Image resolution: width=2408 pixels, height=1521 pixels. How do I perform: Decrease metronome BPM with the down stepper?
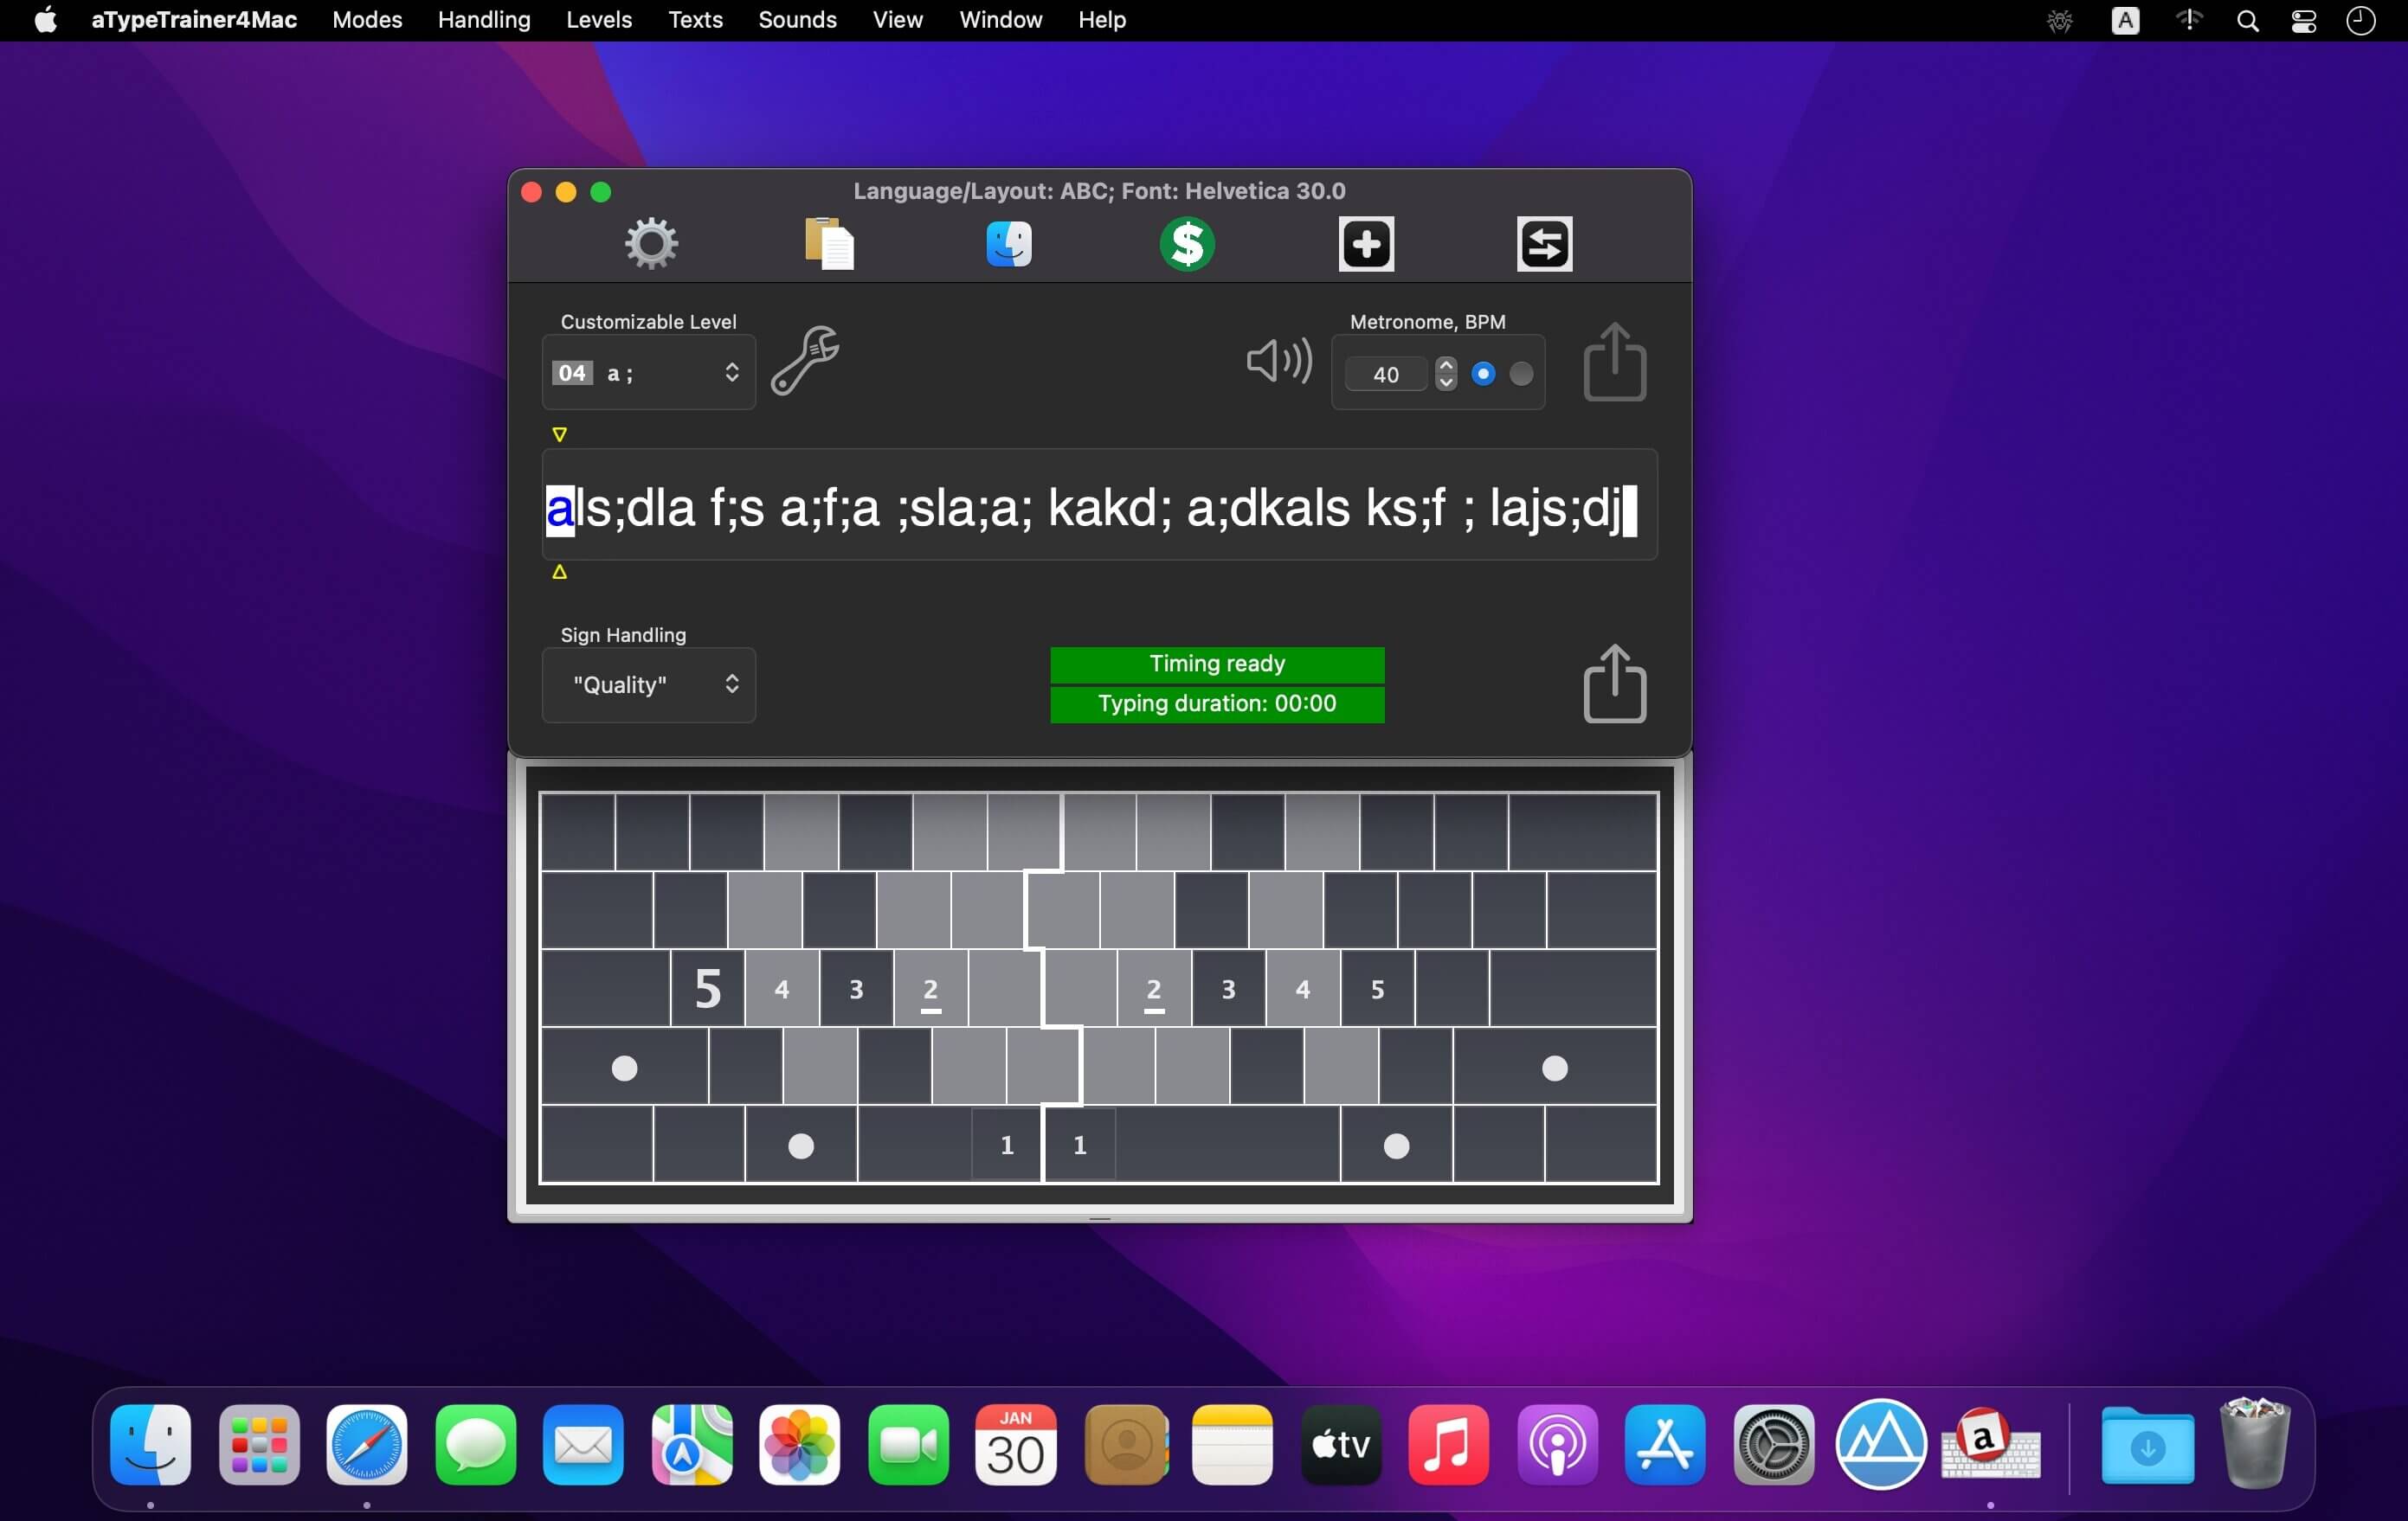pos(1446,382)
